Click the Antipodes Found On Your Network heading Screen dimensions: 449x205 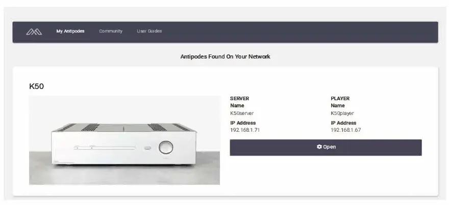point(225,56)
